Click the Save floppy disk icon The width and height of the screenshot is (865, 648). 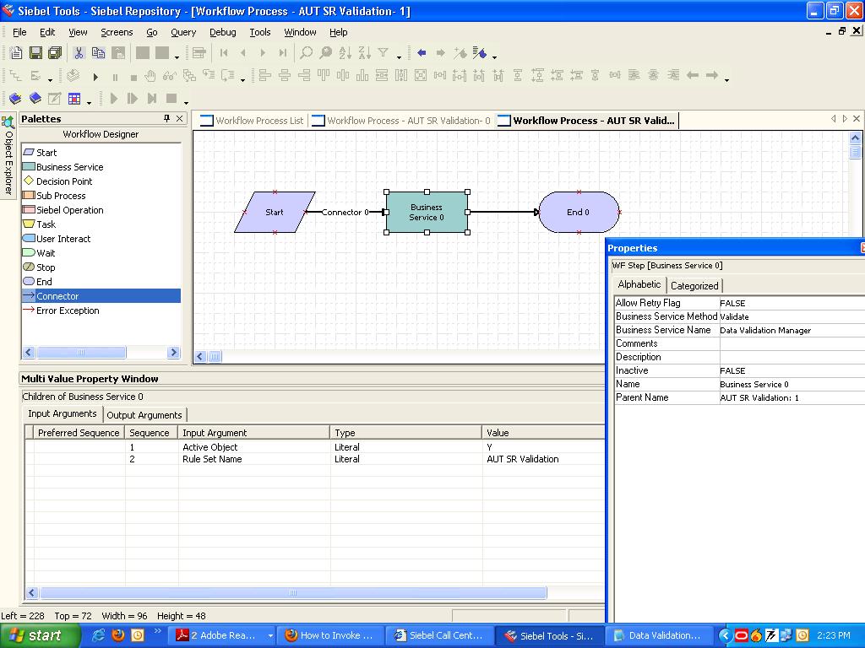(35, 53)
